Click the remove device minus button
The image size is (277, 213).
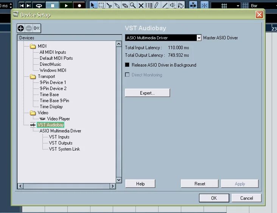pyautogui.click(x=29, y=28)
